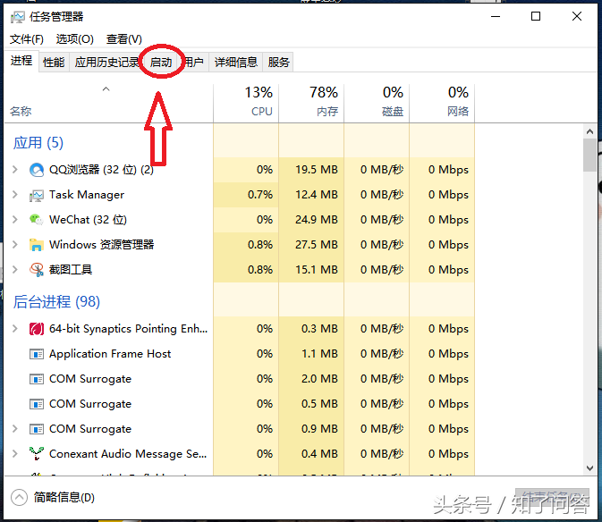The width and height of the screenshot is (602, 522).
Task: Click the 任务管理器 title bar icon
Action: pos(17,17)
